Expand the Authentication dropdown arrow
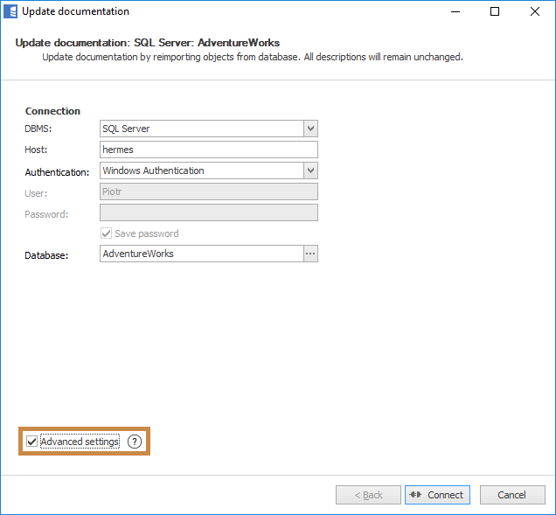556x515 pixels. pos(310,171)
